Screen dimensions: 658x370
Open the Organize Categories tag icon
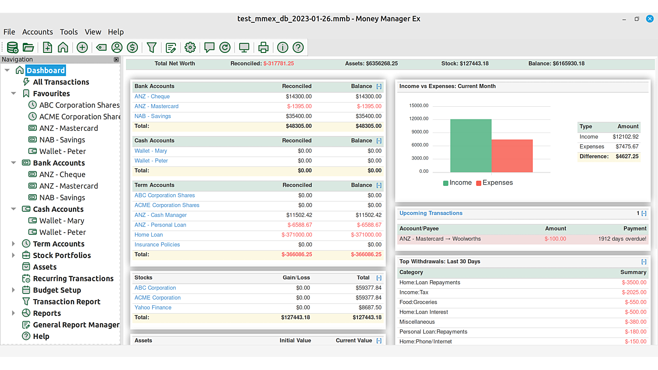point(101,47)
